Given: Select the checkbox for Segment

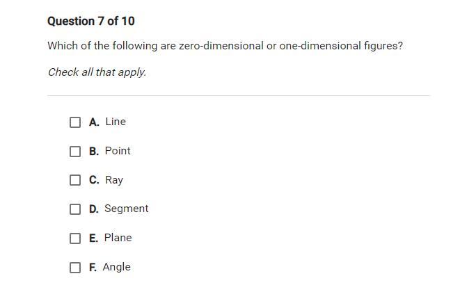Looking at the screenshot, I should point(75,209).
